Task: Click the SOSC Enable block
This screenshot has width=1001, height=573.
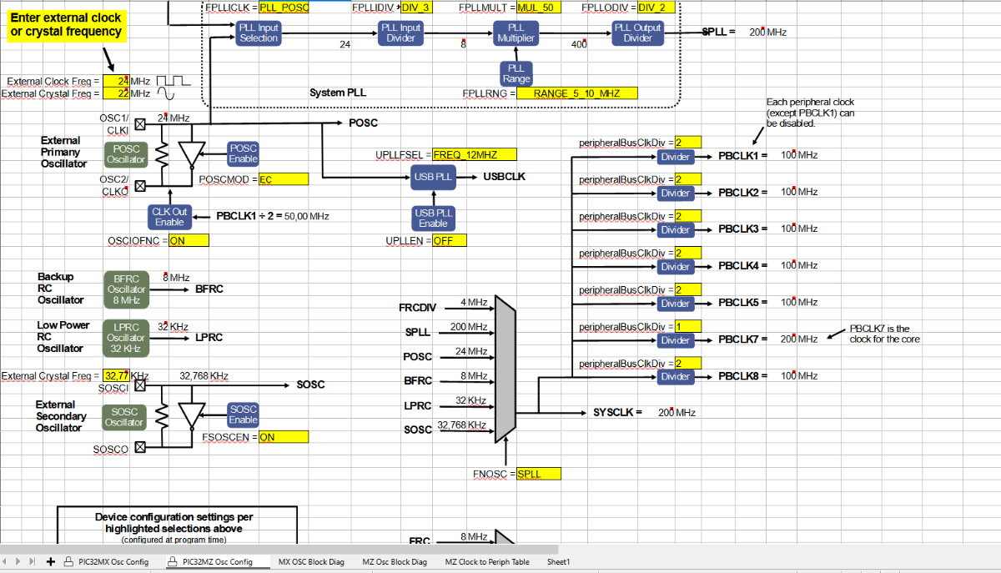Action: tap(243, 415)
